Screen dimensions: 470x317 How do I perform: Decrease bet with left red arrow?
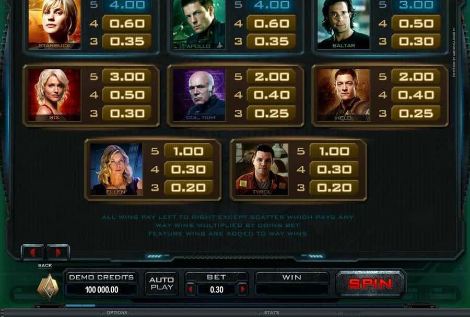coord(190,289)
